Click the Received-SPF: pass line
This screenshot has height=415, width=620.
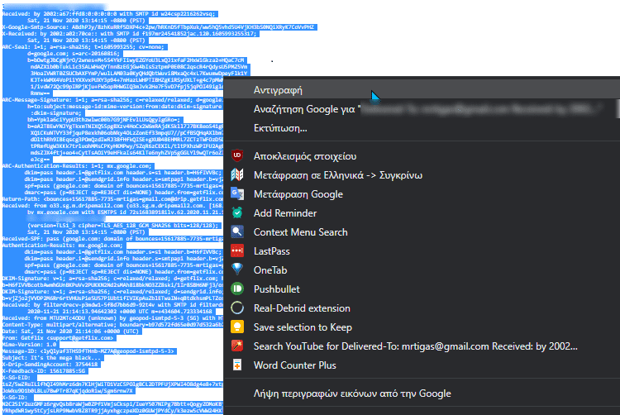(x=113, y=239)
